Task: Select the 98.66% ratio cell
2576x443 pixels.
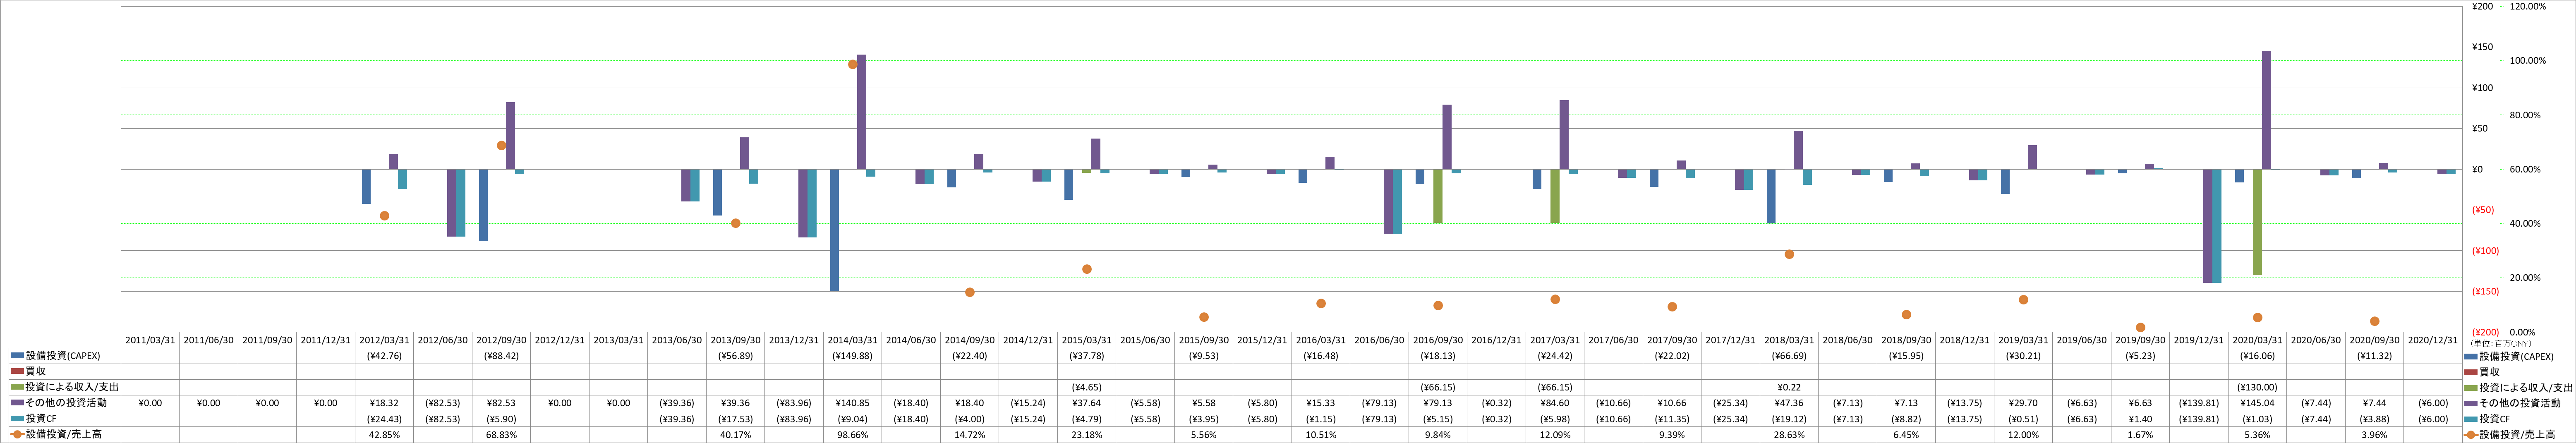Action: tap(852, 435)
